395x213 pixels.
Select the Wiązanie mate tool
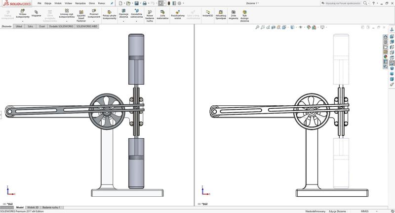pos(36,13)
